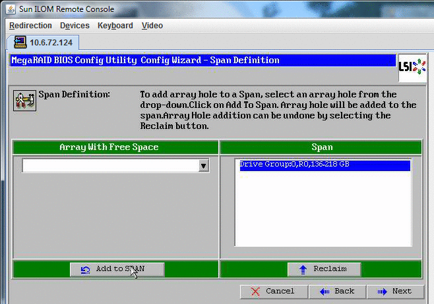
Task: Click the Add to SPAN button
Action: pos(117,269)
